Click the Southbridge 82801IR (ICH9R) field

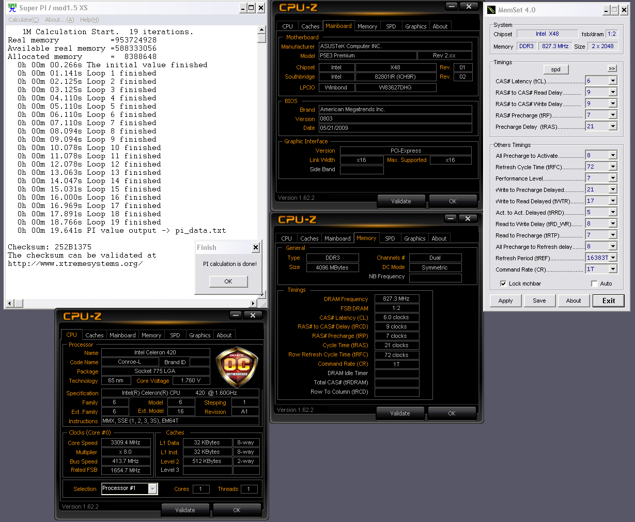pyautogui.click(x=395, y=77)
